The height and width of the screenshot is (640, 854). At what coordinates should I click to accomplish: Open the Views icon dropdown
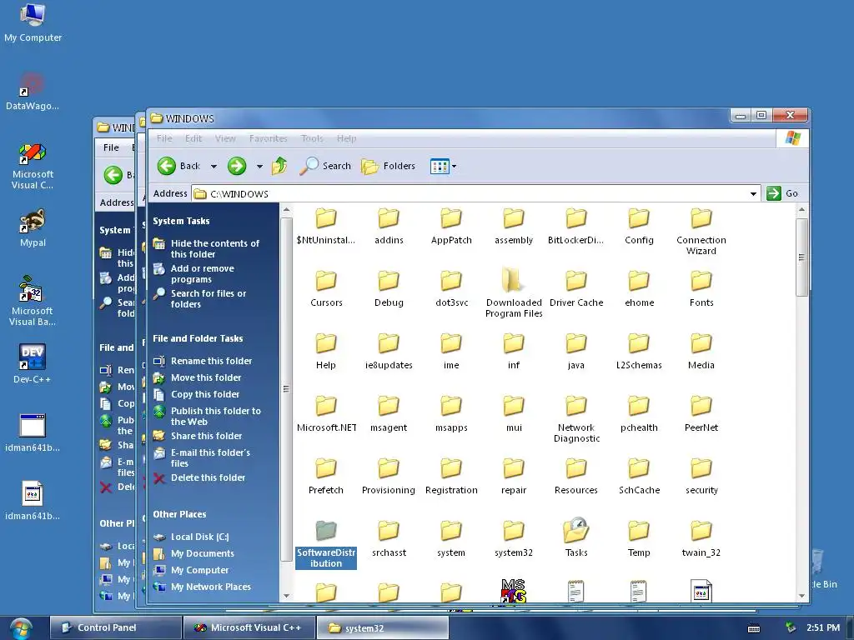[443, 166]
